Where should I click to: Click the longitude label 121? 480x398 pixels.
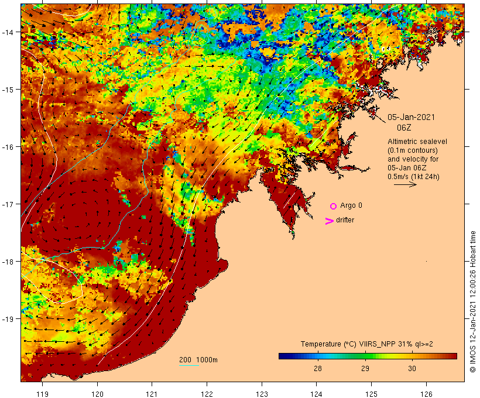coord(152,394)
